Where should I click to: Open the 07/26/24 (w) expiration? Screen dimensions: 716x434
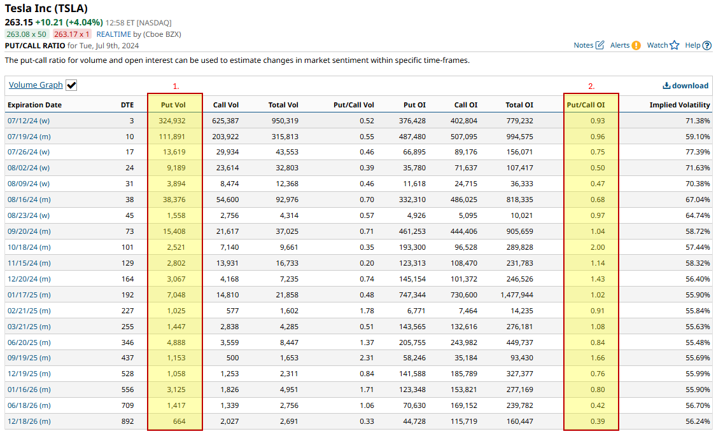(28, 152)
